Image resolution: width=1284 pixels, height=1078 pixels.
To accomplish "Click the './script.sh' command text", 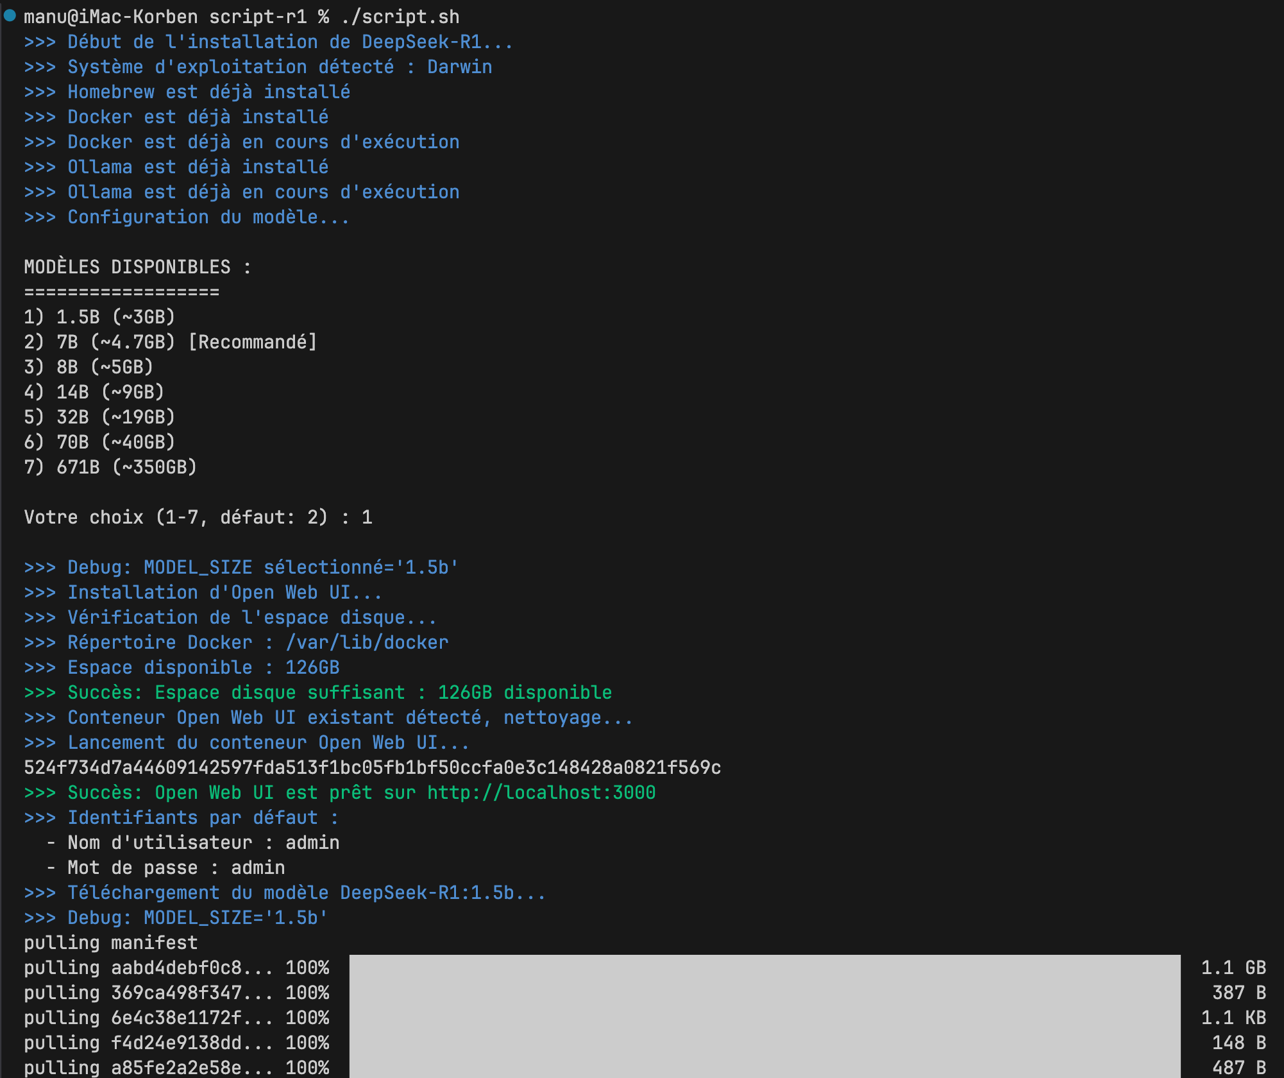I will click(400, 17).
